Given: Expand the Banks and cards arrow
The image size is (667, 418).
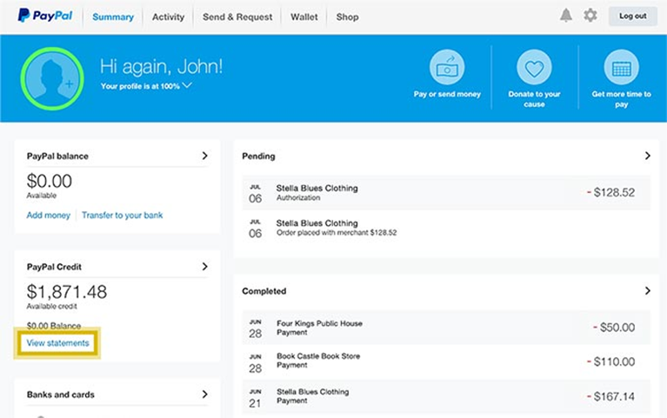Looking at the screenshot, I should coord(205,395).
